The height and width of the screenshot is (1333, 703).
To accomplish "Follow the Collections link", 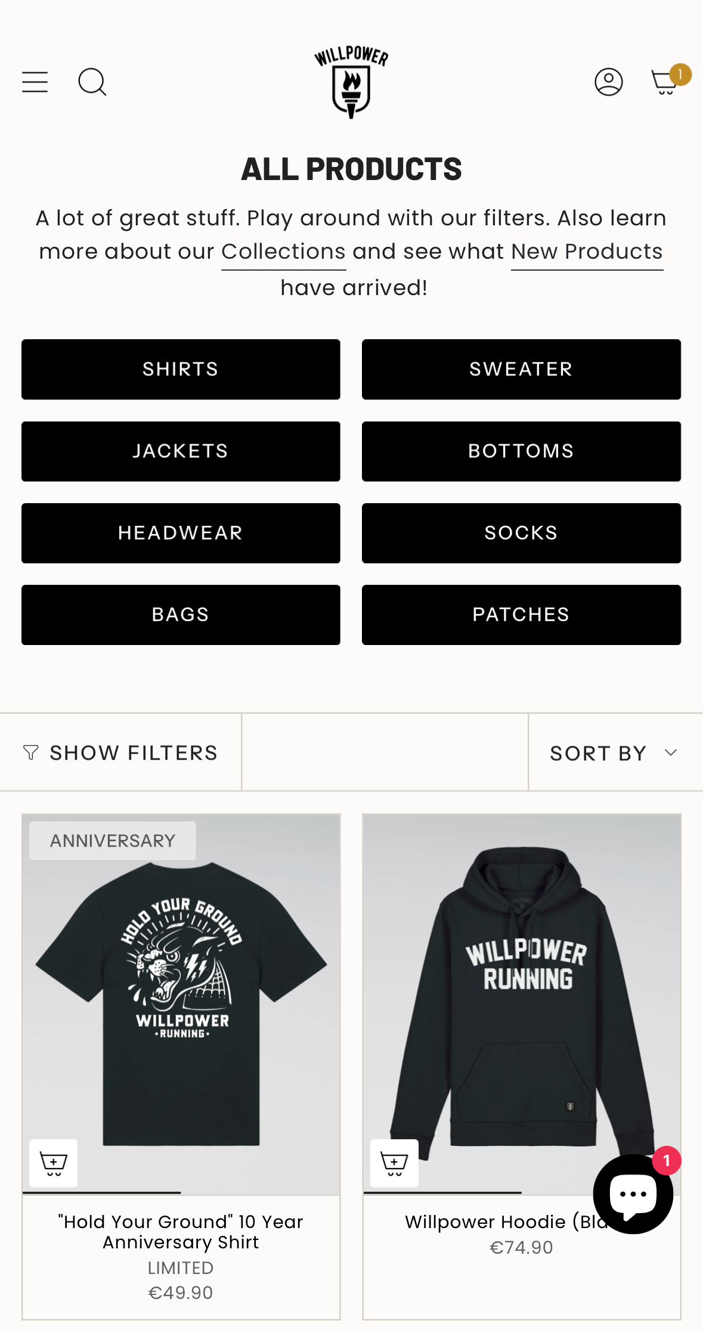I will pos(283,252).
